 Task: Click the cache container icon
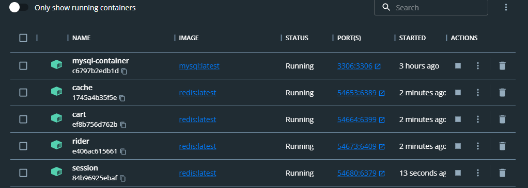point(57,91)
